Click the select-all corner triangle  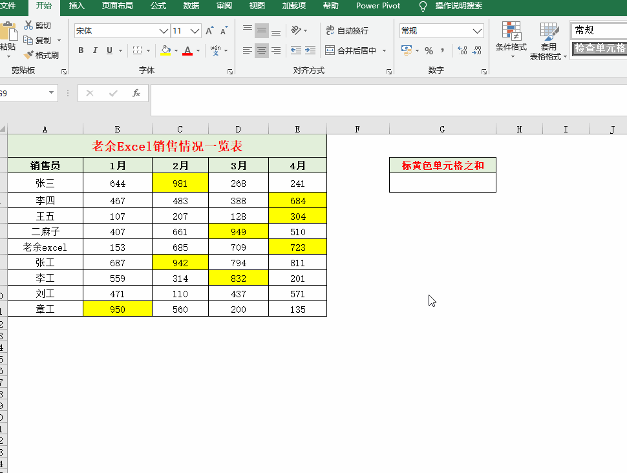point(3,129)
